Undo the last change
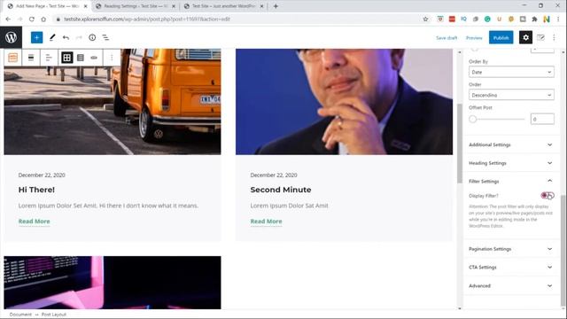 [x=66, y=37]
